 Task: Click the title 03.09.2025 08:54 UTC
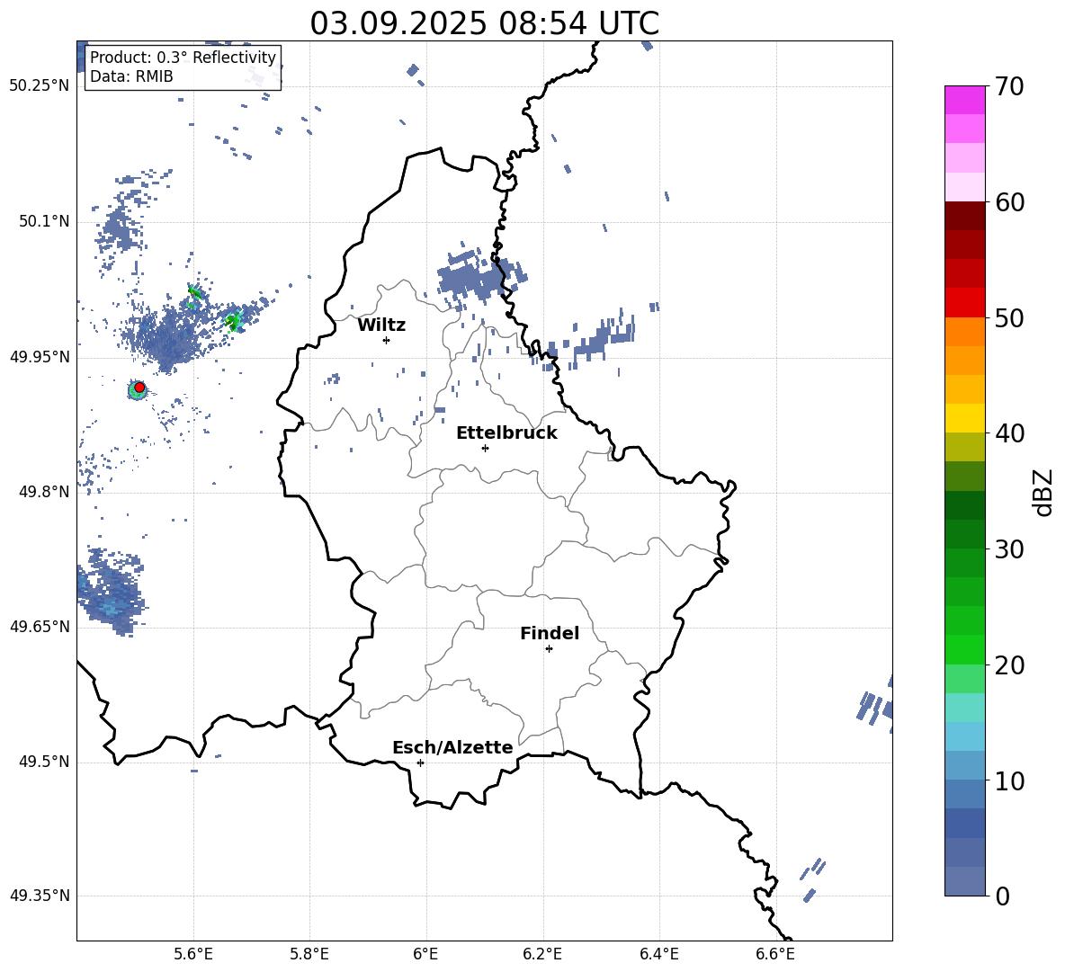pyautogui.click(x=484, y=23)
